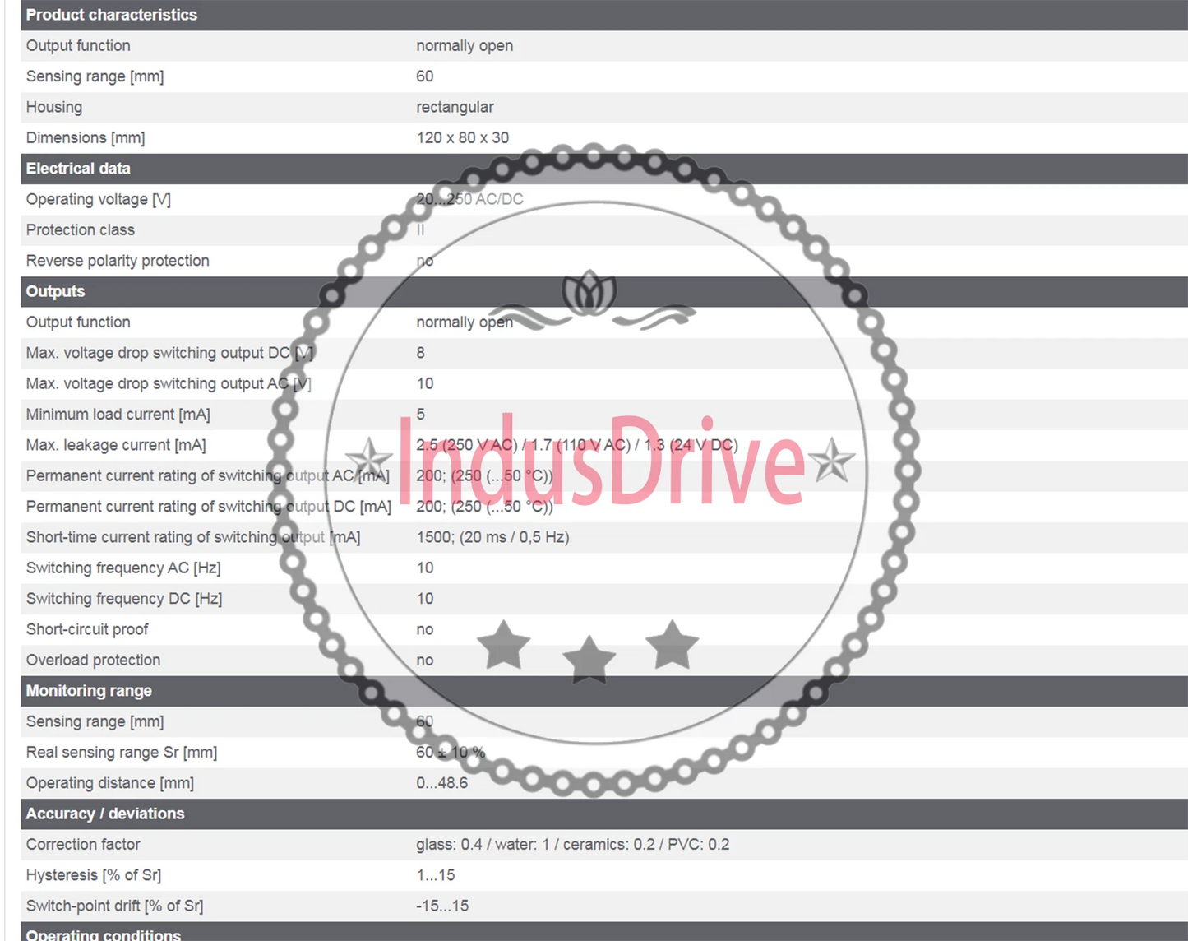Click the middle gray star in the watermark
The image size is (1188, 941).
[589, 660]
